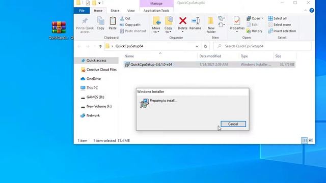Click the Forward navigation arrow
This screenshot has height=183, width=326.
pyautogui.click(x=88, y=46)
